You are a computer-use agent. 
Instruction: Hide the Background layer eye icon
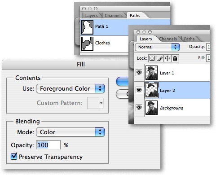[139, 108]
